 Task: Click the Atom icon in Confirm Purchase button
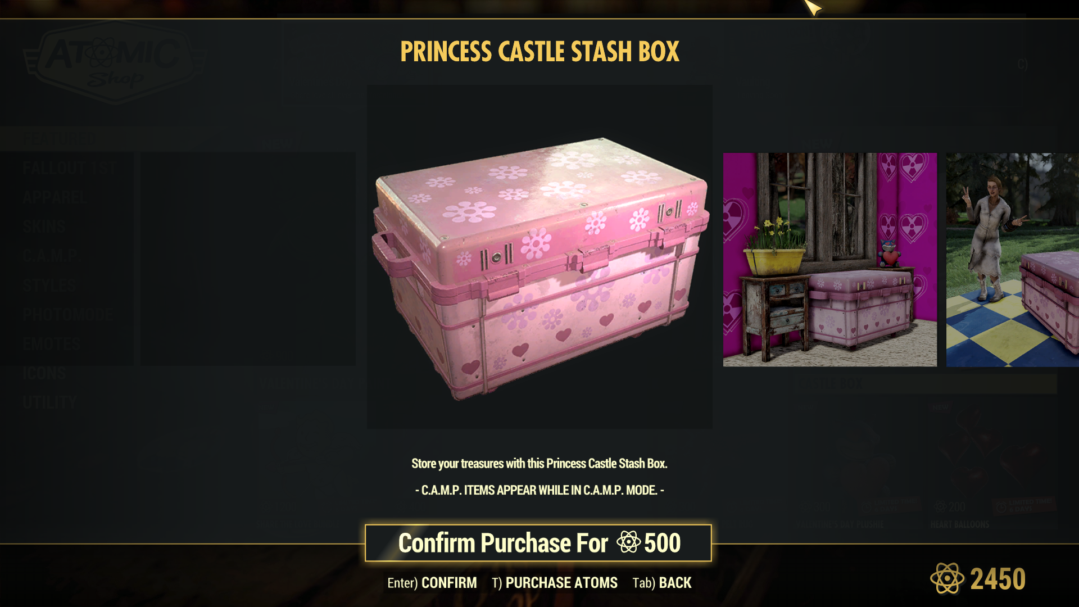tap(628, 542)
